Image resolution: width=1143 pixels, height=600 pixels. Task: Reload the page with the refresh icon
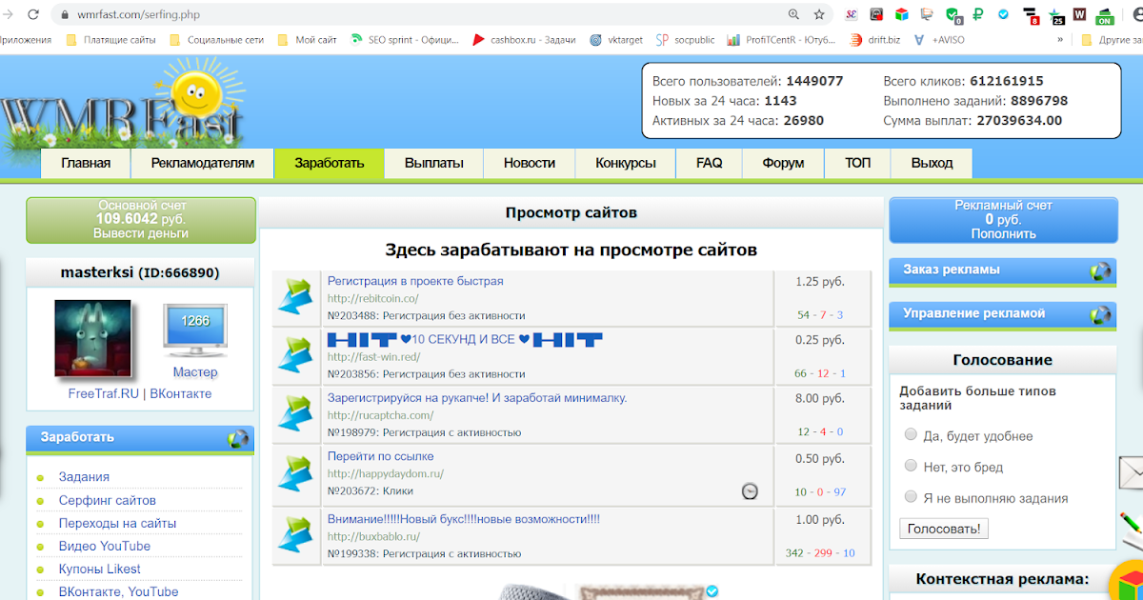point(34,14)
